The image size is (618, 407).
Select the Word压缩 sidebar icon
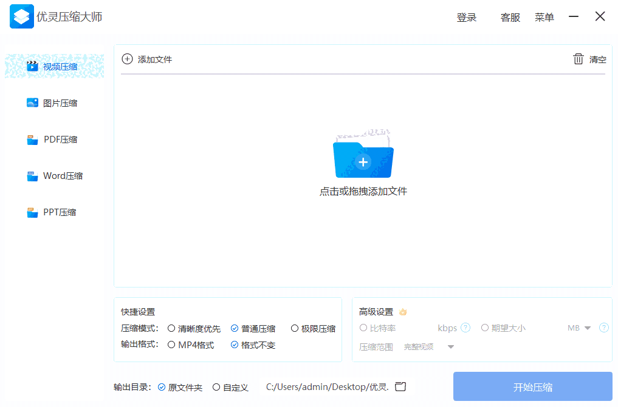click(x=32, y=175)
